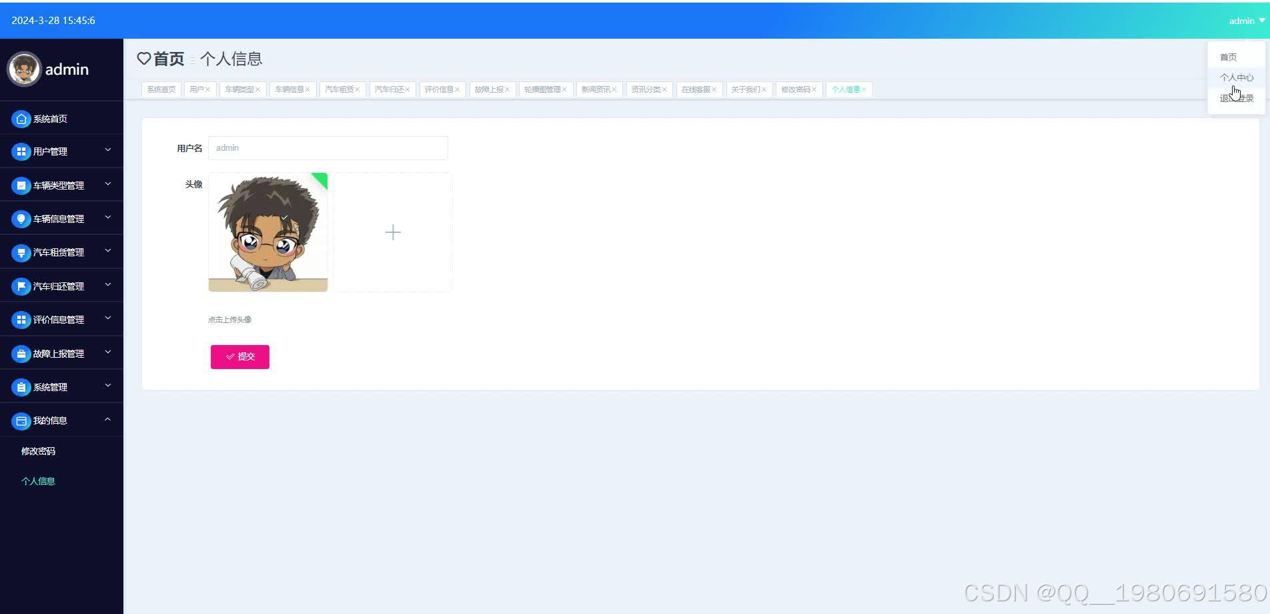Viewport: 1270px width, 614px height.
Task: Click 首页 in the breadcrumb
Action: (x=169, y=59)
